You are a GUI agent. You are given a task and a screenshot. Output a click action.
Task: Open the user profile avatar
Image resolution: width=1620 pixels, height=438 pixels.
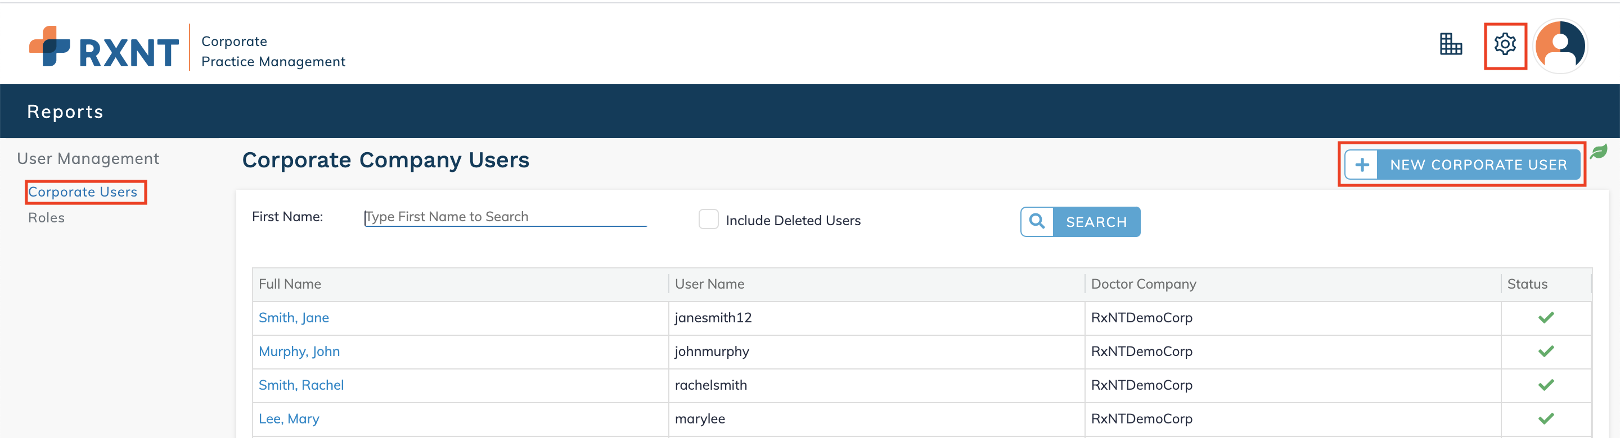[1560, 46]
